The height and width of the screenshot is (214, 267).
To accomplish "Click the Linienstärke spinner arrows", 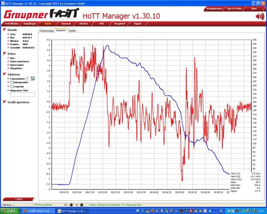I will [33, 79].
